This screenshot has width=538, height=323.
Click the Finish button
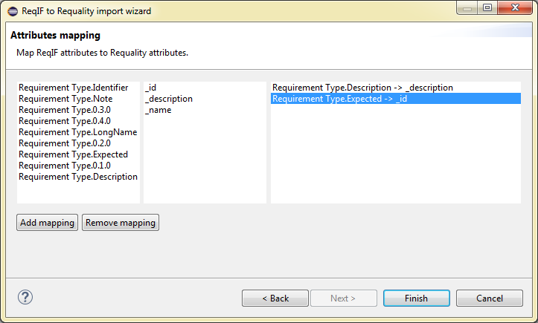point(417,298)
